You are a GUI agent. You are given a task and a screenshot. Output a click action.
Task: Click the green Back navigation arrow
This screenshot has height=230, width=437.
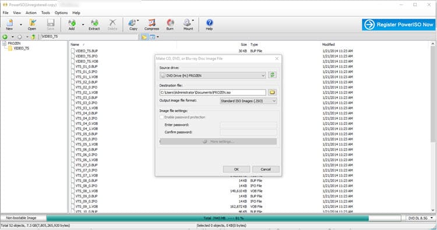pyautogui.click(x=5, y=37)
